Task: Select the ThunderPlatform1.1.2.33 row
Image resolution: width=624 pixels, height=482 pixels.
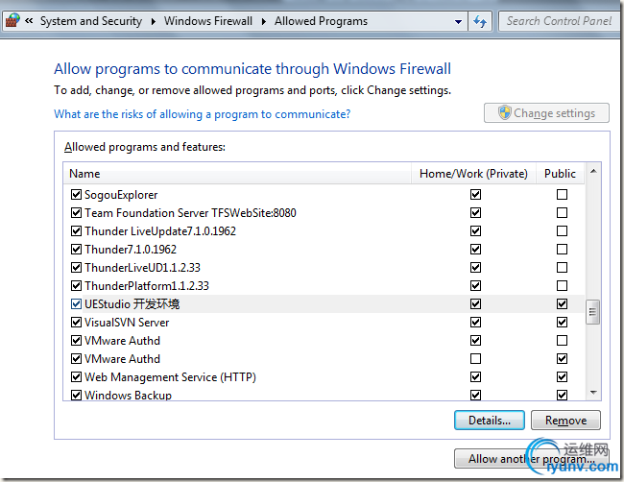Action: click(x=324, y=286)
